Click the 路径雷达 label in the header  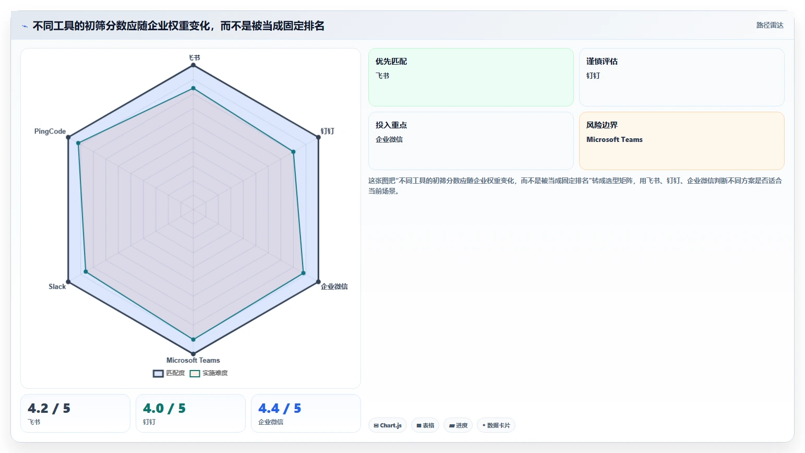[x=770, y=25]
